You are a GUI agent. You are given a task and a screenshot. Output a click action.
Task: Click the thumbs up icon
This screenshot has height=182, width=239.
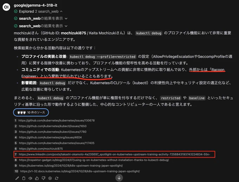click(x=37, y=178)
